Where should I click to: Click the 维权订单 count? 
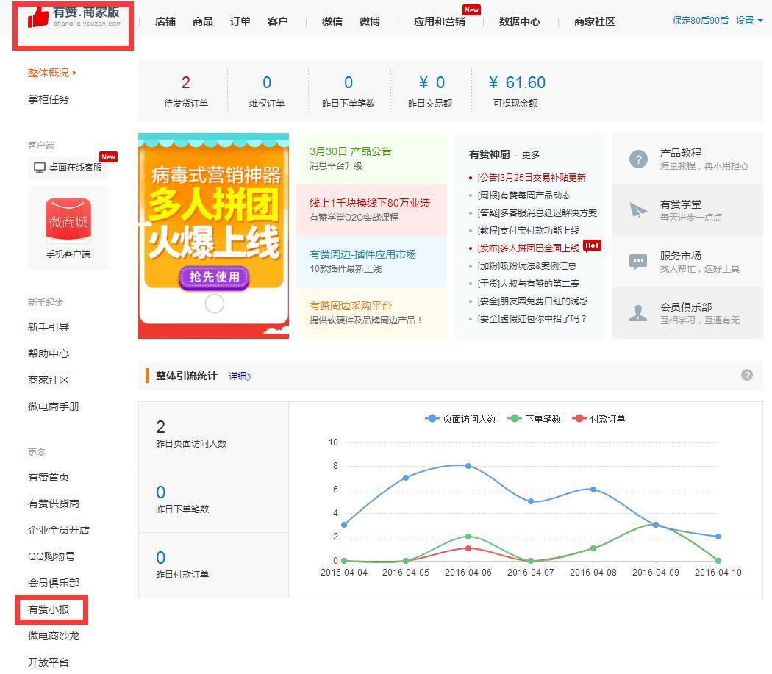click(267, 82)
